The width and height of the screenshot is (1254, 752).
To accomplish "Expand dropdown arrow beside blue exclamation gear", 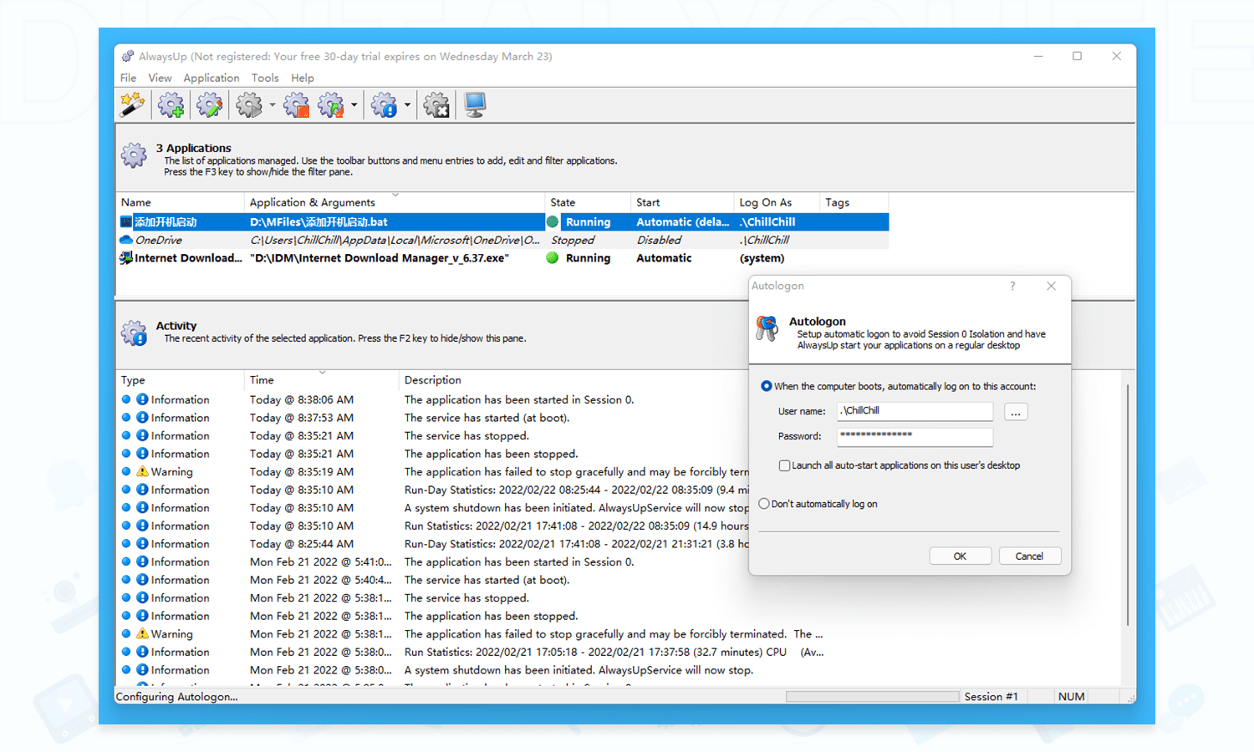I will click(407, 105).
